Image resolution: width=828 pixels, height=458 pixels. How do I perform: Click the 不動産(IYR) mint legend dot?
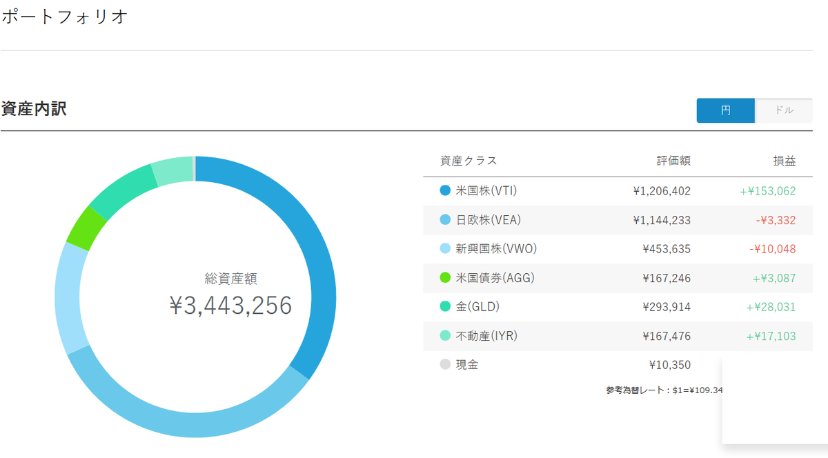coord(445,336)
